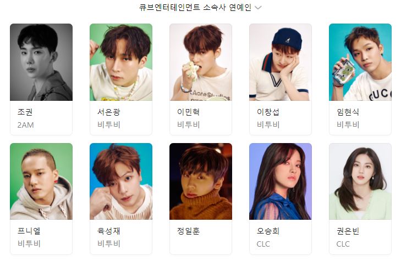Open the 프니엘 profile photo
The image size is (401, 262).
click(41, 181)
